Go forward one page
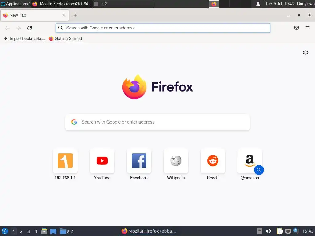This screenshot has width=315, height=236. [x=18, y=28]
